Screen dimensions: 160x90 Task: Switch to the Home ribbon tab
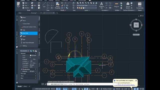click(23, 0)
